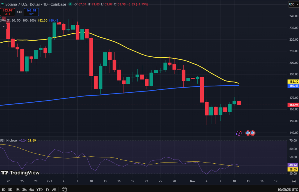
Task: Click the current price label 163.98 on axis
Action: coord(293,105)
